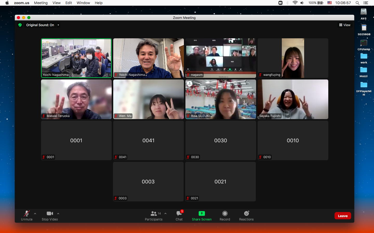Select the Masaki Teruoka video tile
374x233 pixels.
(x=76, y=99)
